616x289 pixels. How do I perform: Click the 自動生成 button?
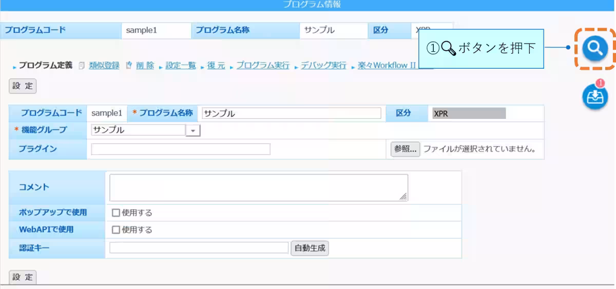click(310, 248)
